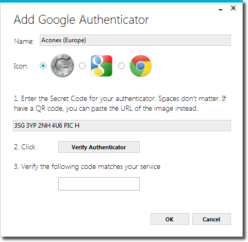
Task: Click the Name: label
Action: click(x=24, y=41)
